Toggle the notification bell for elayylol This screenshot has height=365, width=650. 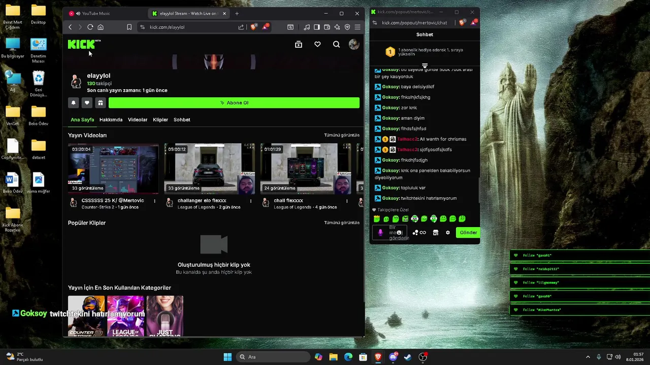coord(73,103)
